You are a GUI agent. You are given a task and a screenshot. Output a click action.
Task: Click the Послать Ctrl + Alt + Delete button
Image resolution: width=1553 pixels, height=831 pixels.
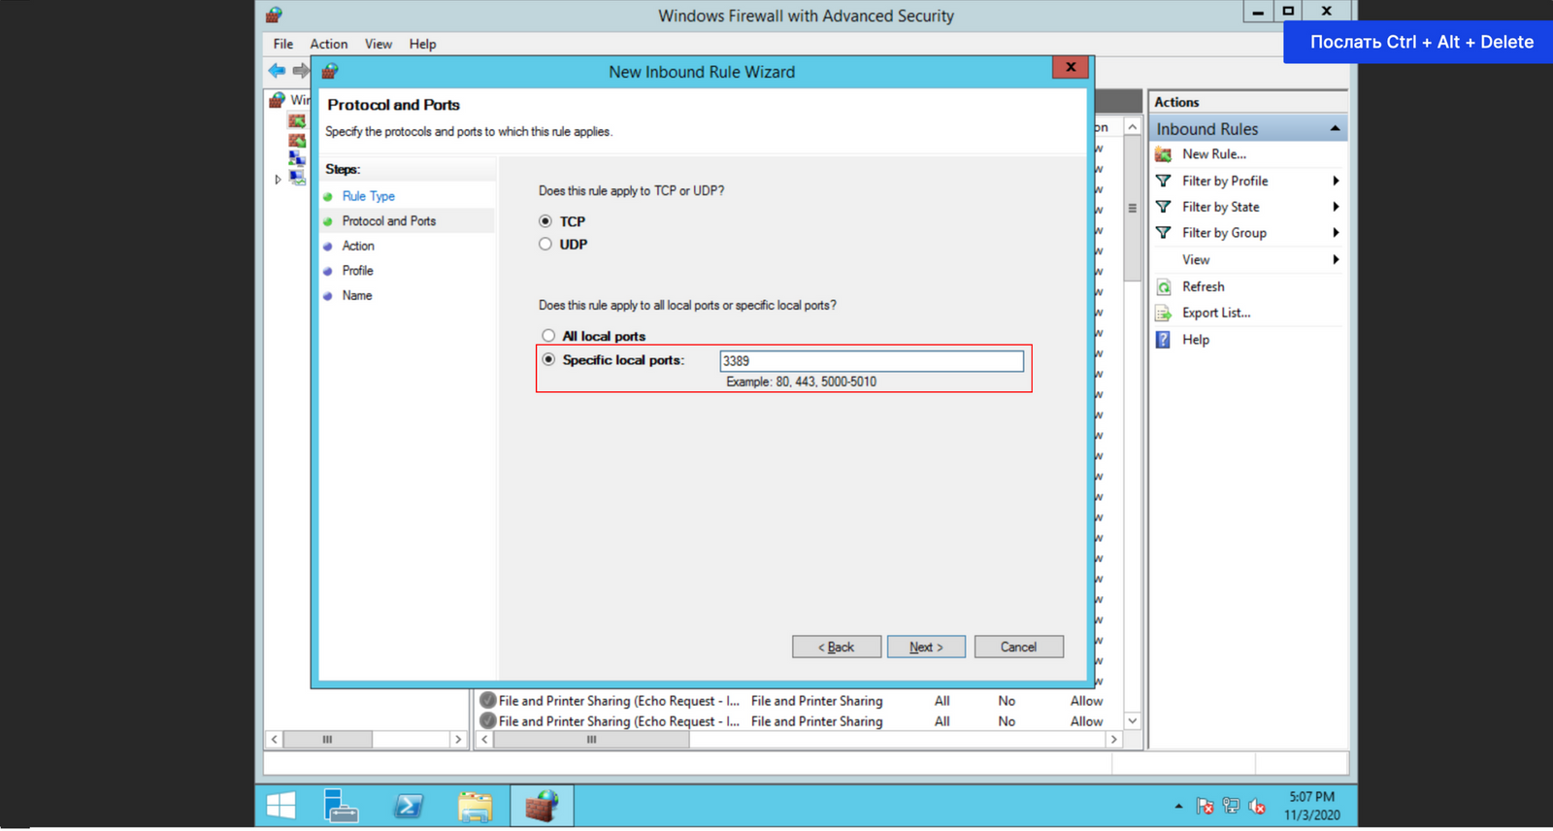pyautogui.click(x=1421, y=42)
